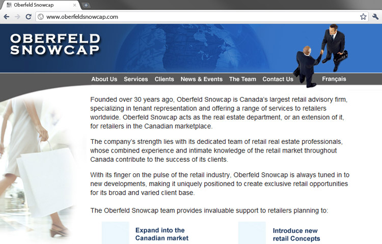Bookmark this page with the star icon
The width and height of the screenshot is (382, 244).
[x=363, y=17]
